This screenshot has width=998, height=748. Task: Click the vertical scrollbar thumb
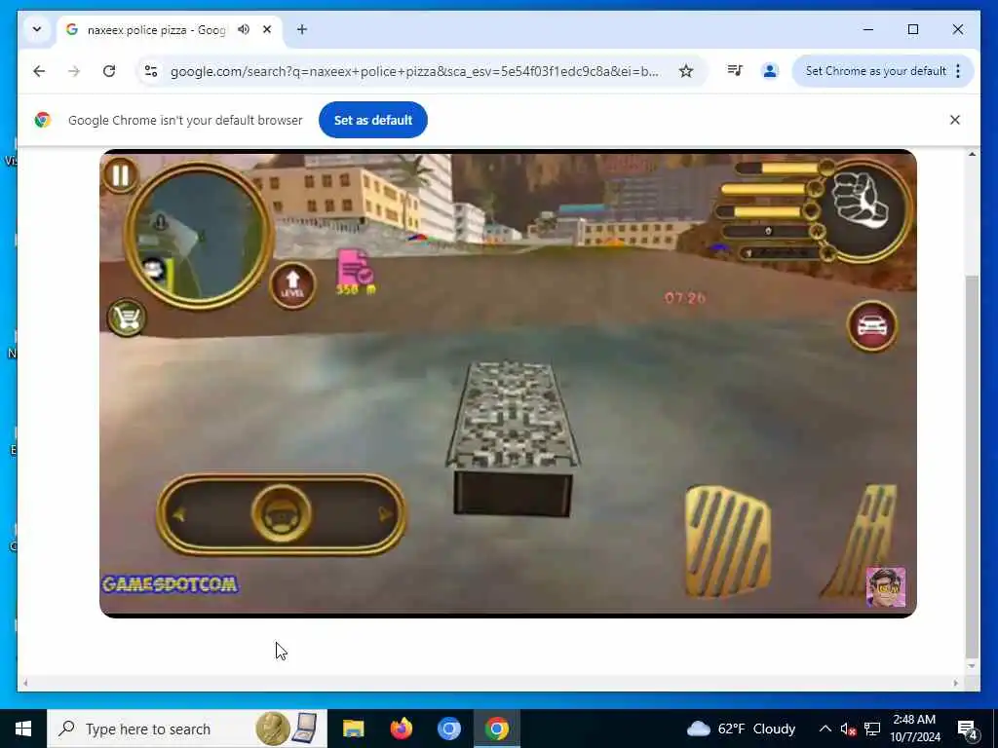point(972,467)
